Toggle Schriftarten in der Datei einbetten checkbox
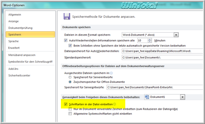The image size is (205, 124). click(x=66, y=104)
